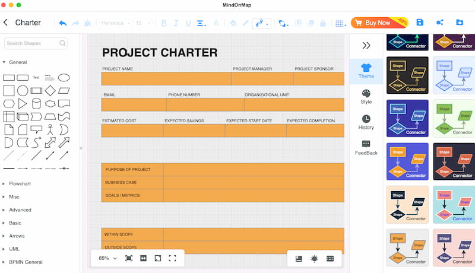Select the callout speech bubble shape
Viewport: 475px width, 273px height.
click(36, 129)
